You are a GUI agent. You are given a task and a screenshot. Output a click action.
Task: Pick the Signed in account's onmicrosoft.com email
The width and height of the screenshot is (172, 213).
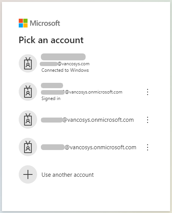81,92
